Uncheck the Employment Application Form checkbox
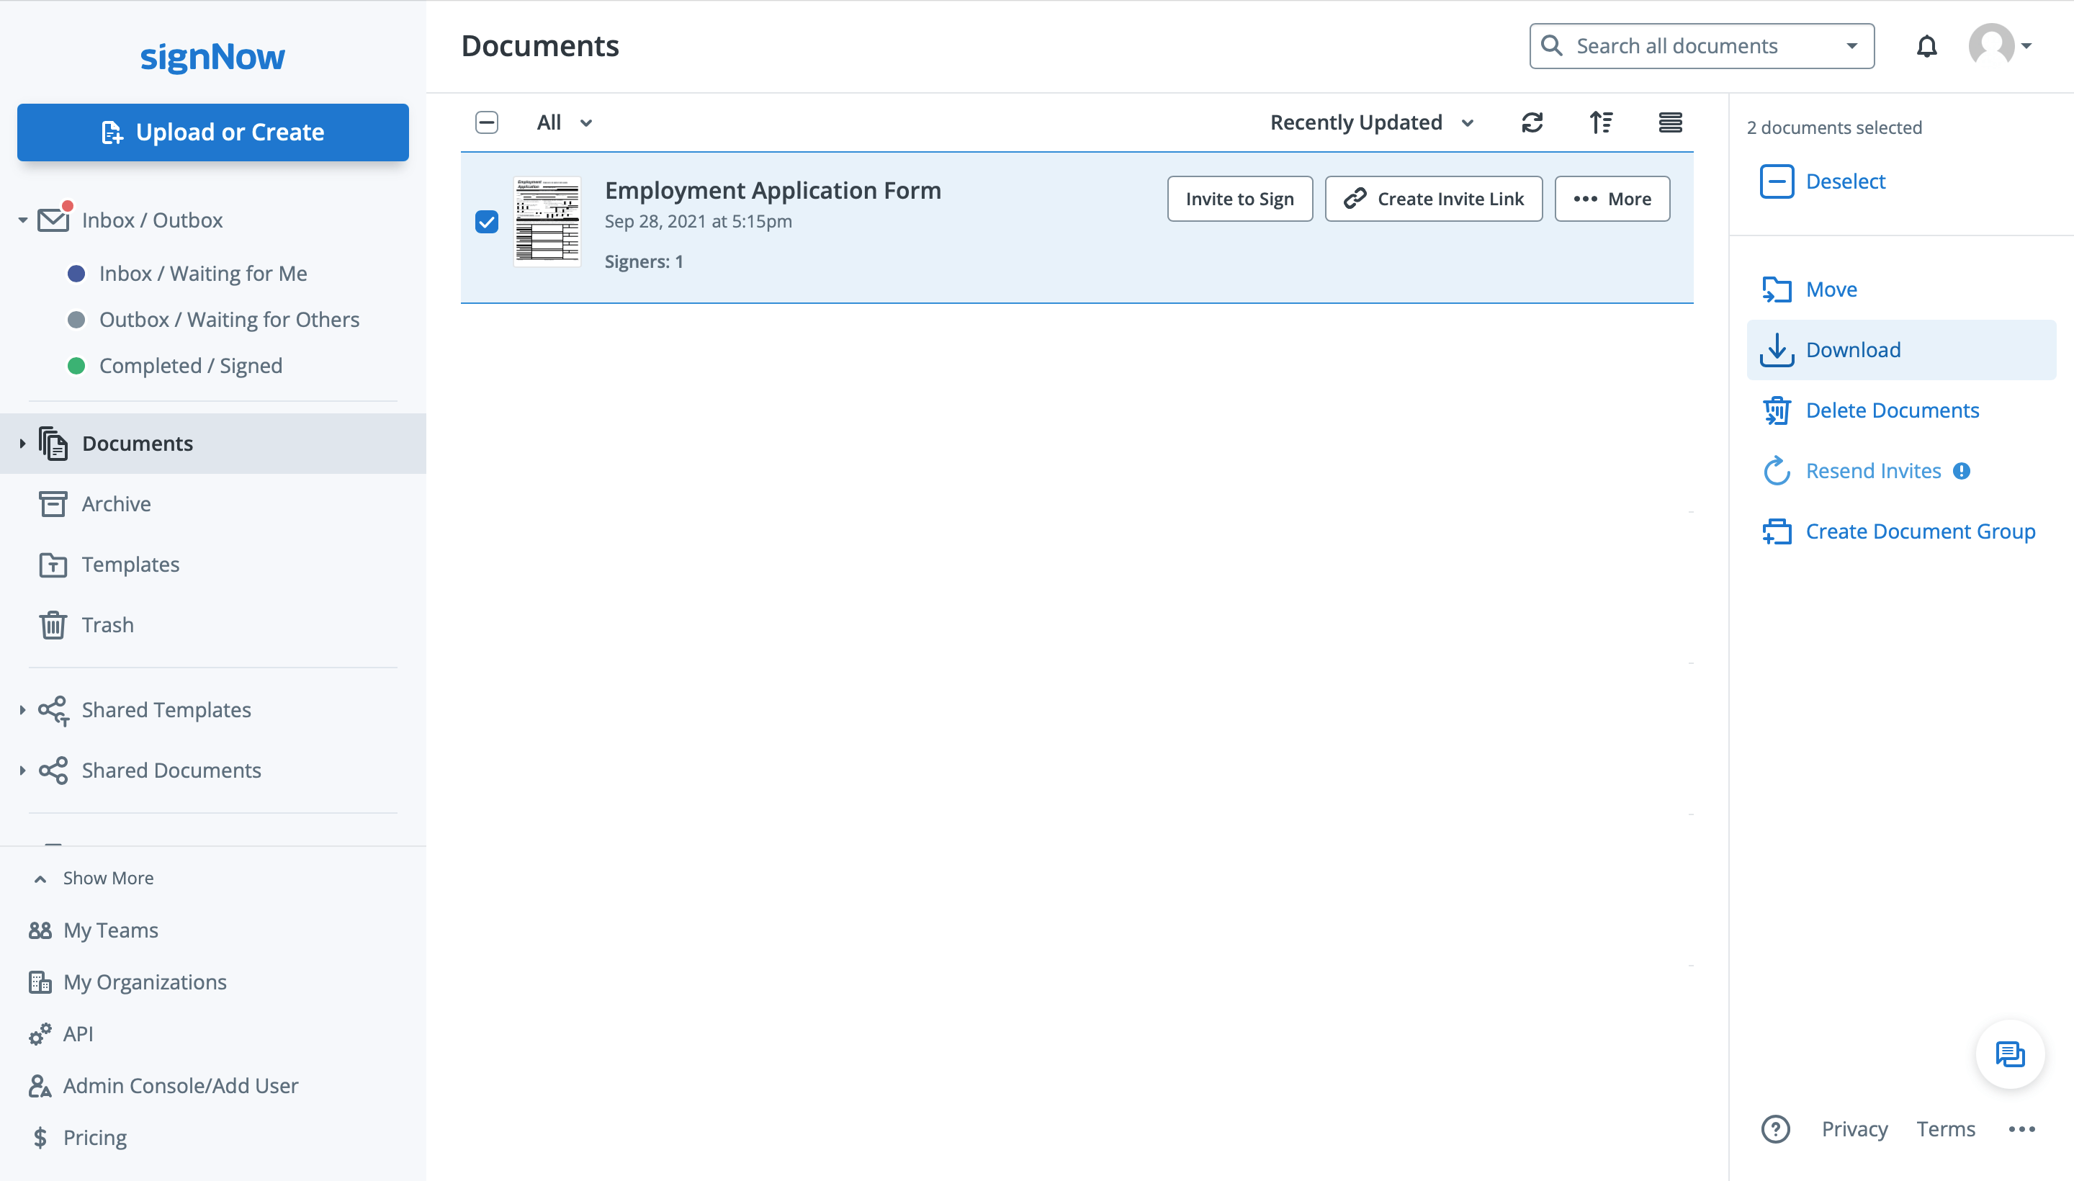This screenshot has width=2074, height=1181. [x=487, y=220]
